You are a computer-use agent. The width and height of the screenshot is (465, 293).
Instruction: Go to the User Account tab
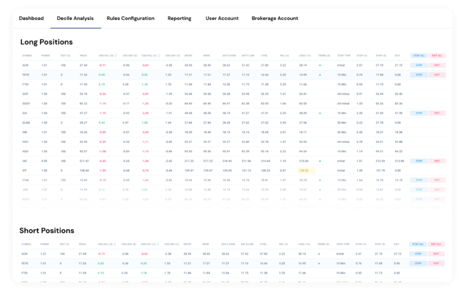click(222, 19)
